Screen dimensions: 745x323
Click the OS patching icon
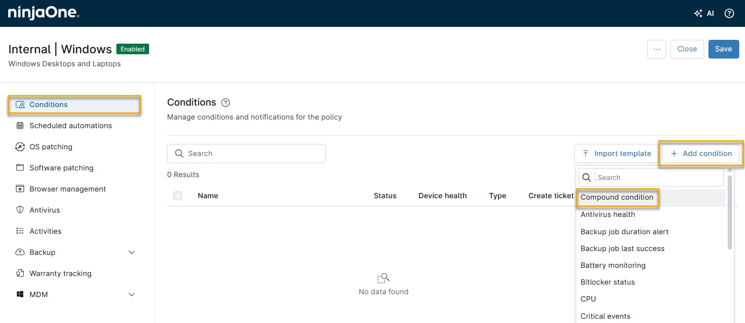pyautogui.click(x=20, y=147)
